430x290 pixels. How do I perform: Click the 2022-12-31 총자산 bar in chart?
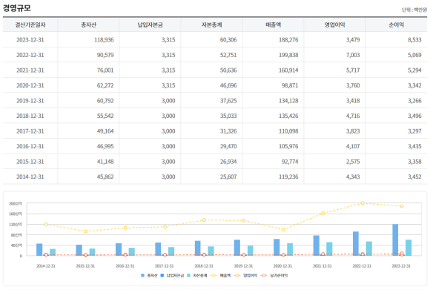[x=356, y=243]
